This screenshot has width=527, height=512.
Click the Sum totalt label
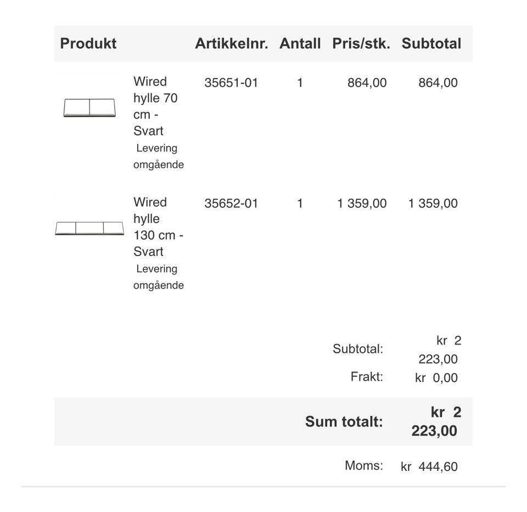point(344,421)
